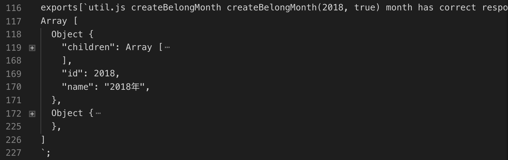Click line number 117 in the gutter
Image resolution: width=508 pixels, height=160 pixels.
(x=13, y=21)
